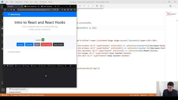Activate the devtools element picker
This screenshot has height=100, width=178.
click(4, 66)
